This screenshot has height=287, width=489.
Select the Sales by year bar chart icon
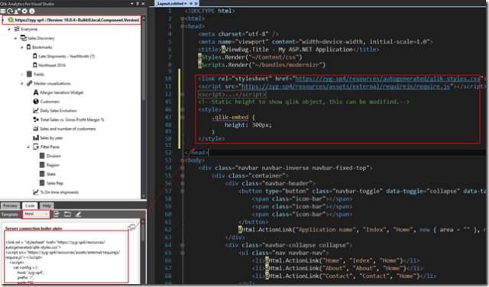[x=36, y=137]
